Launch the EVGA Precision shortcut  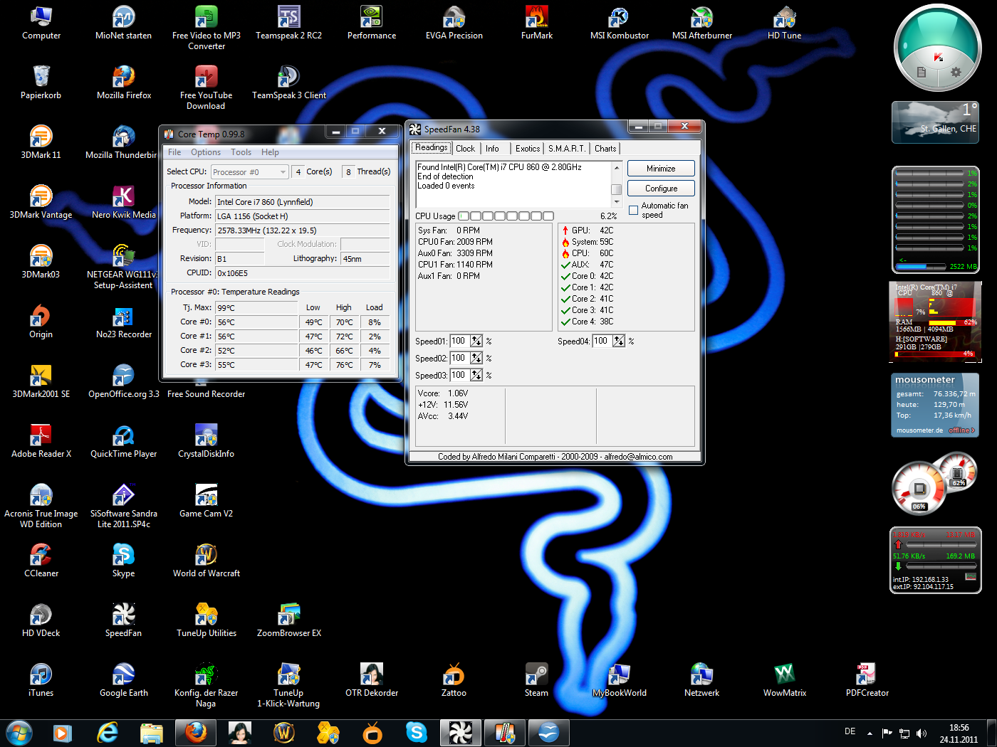pos(454,22)
